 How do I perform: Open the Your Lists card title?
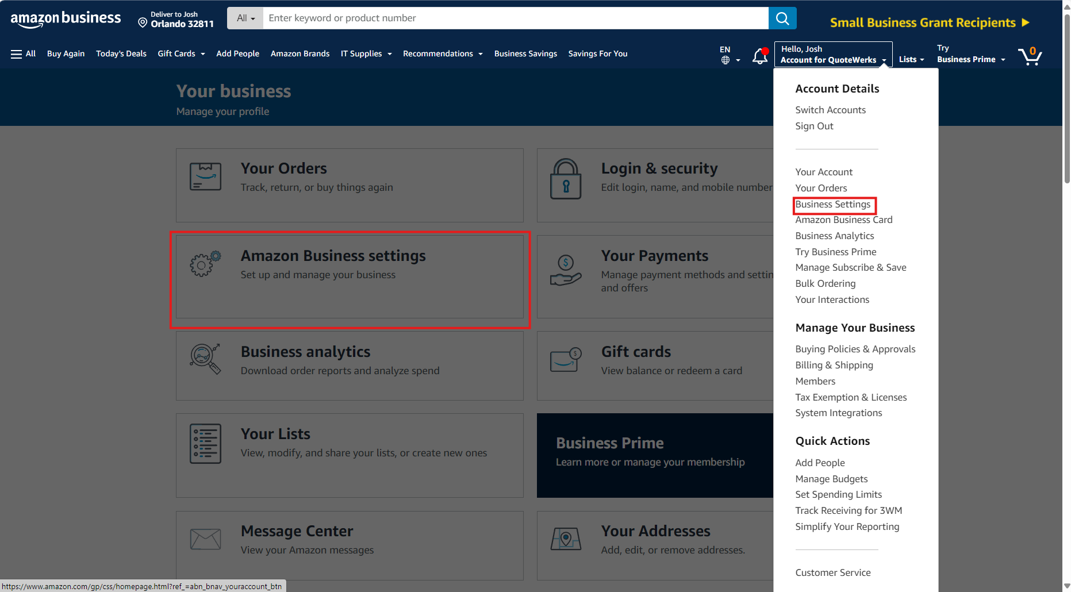pos(275,434)
